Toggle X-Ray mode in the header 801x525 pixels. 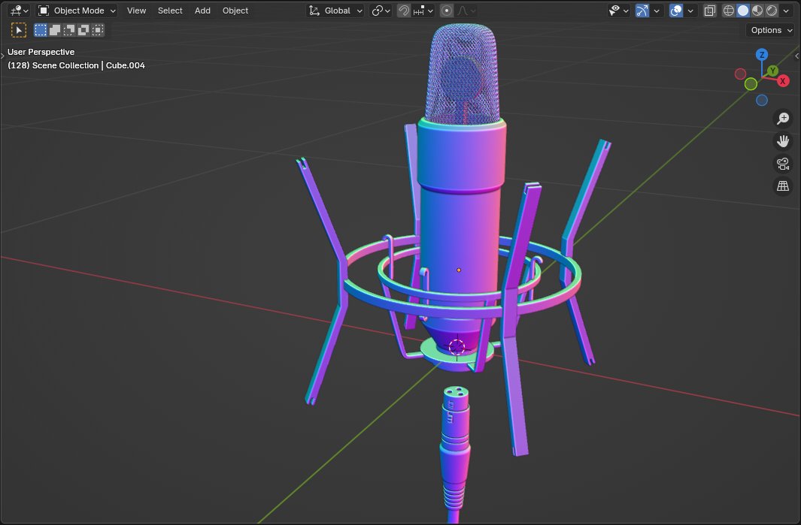(708, 11)
